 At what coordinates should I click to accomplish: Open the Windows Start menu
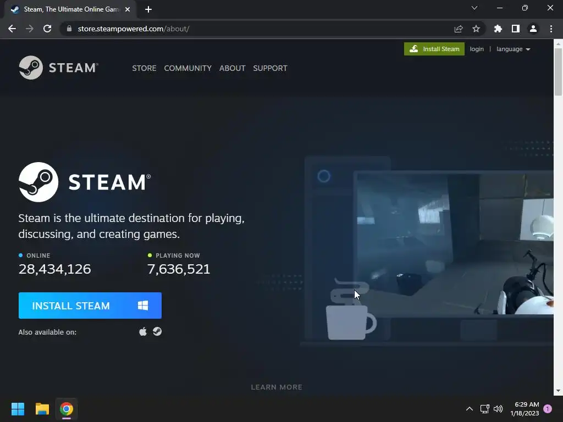tap(18, 409)
